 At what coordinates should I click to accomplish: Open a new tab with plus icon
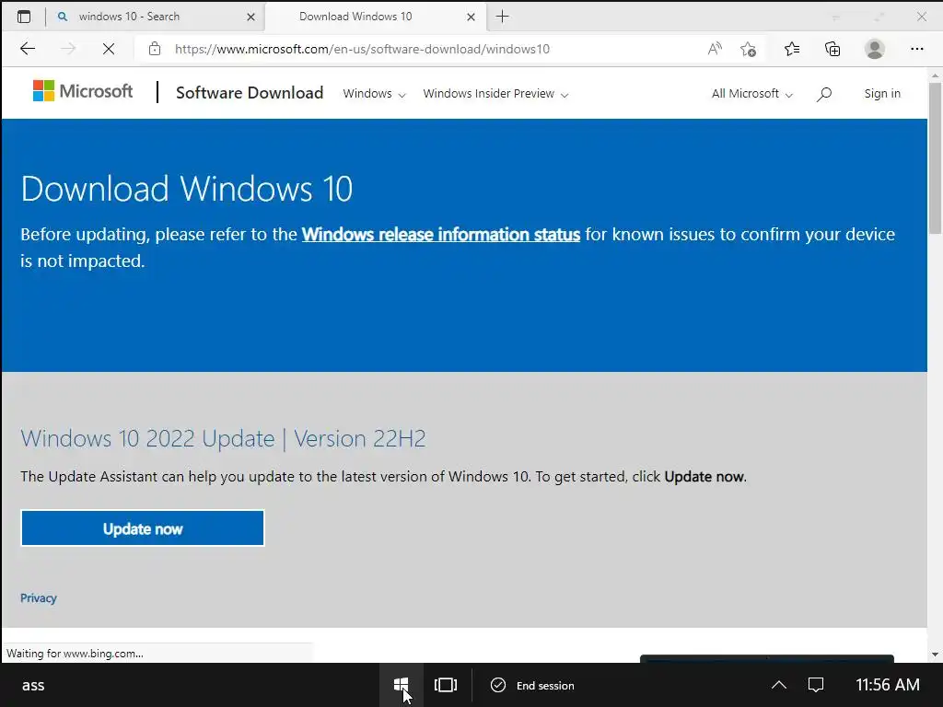pyautogui.click(x=502, y=17)
